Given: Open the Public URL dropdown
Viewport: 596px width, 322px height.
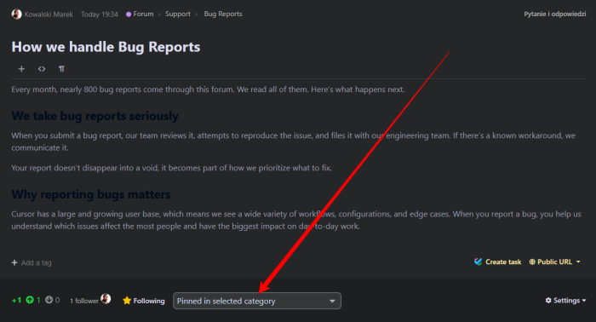Looking at the screenshot, I should pyautogui.click(x=554, y=262).
